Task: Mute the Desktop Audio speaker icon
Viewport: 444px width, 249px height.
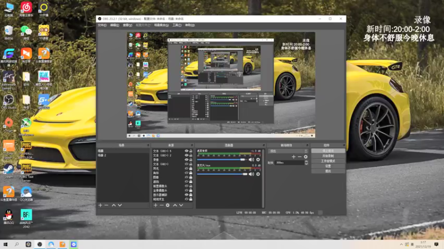Action: (251, 159)
